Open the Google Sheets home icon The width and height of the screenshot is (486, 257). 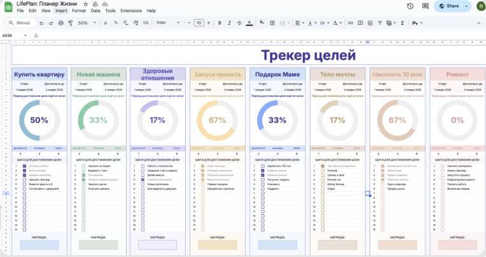pyautogui.click(x=8, y=7)
